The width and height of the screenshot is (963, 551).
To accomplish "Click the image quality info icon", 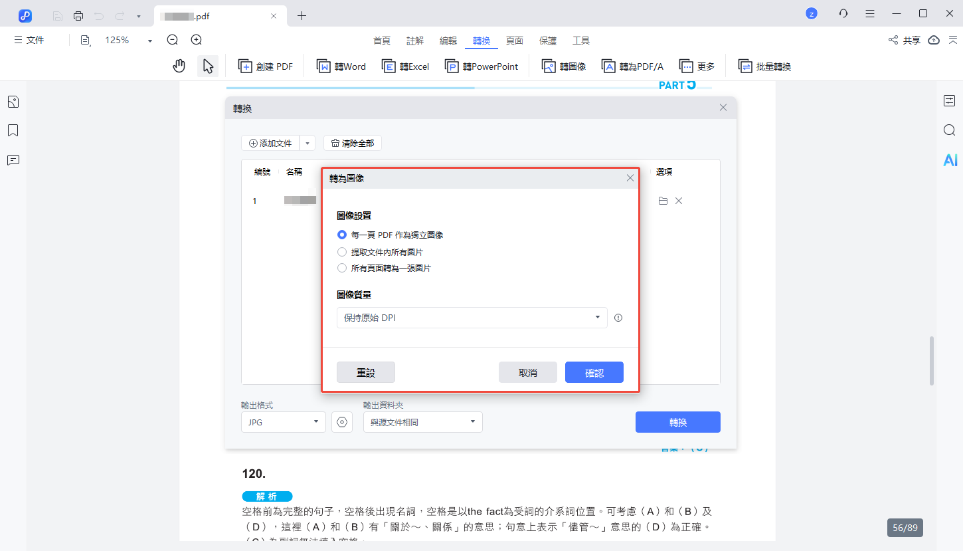I will pos(618,318).
